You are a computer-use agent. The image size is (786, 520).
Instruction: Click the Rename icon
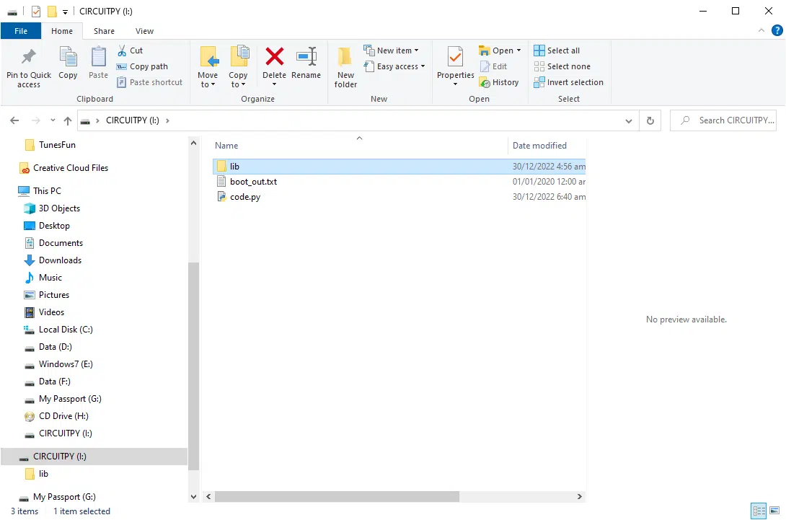pos(306,56)
